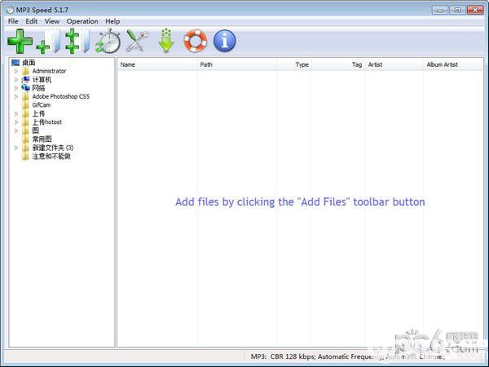This screenshot has width=489, height=367.
Task: Expand the Administrator folder node
Action: 16,71
